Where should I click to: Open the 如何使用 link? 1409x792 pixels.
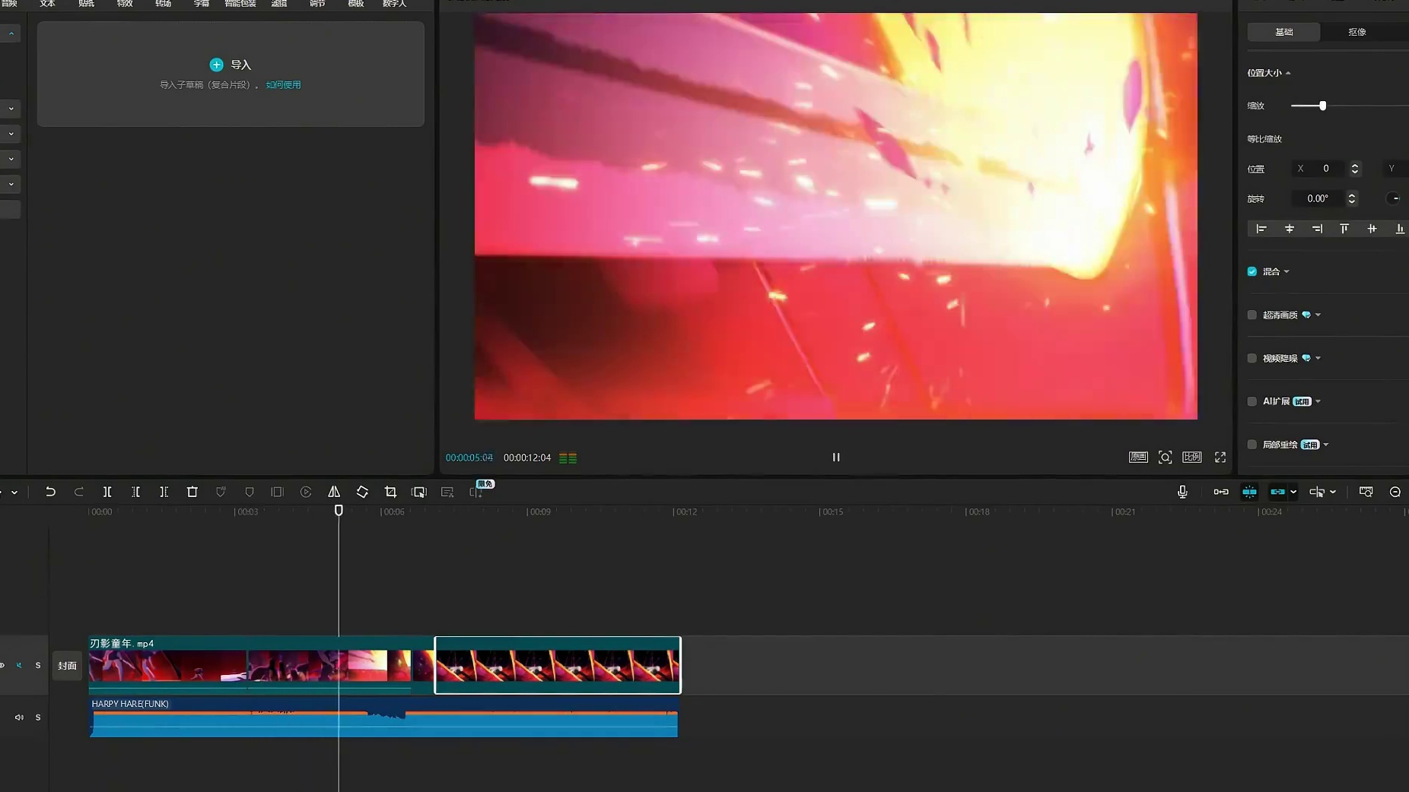[x=283, y=84]
